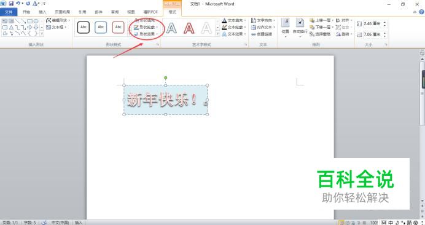The image size is (425, 225).
Task: Click 上移一层 (Bring Forward) button
Action: point(322,20)
